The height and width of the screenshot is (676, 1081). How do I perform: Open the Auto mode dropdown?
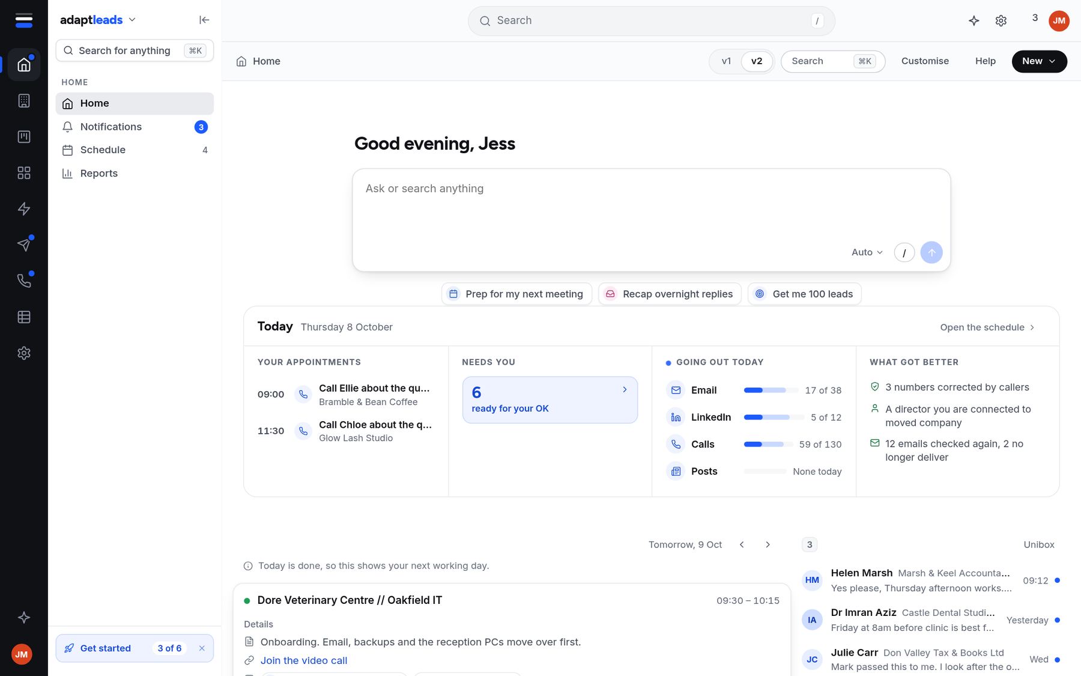coord(867,252)
